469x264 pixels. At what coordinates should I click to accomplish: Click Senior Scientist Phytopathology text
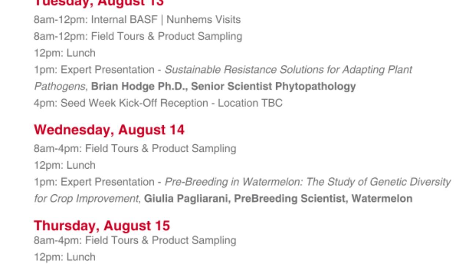click(x=273, y=87)
